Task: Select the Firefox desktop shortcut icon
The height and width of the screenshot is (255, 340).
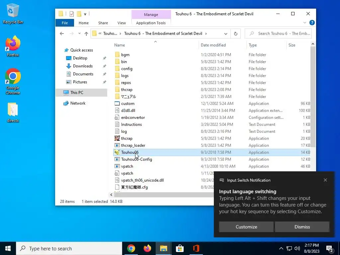Action: 13,46
